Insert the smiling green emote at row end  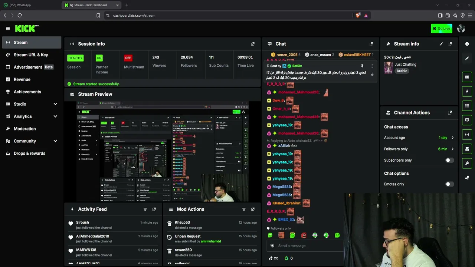(337, 235)
